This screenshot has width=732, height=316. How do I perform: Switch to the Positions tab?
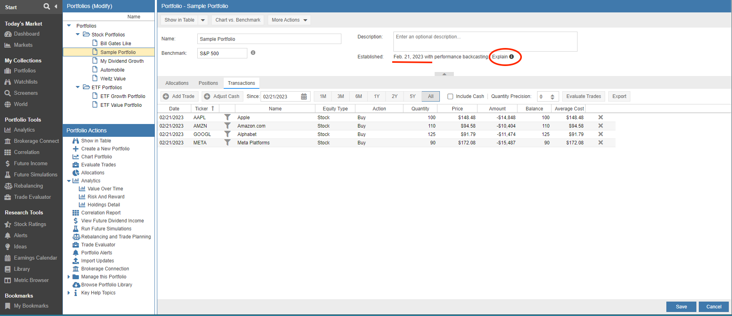tap(208, 83)
